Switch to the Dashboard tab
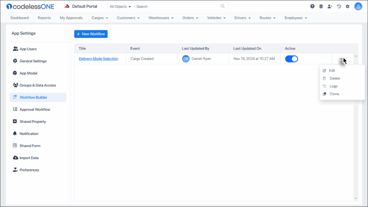Screen dimensions: 368x207 click(x=19, y=18)
